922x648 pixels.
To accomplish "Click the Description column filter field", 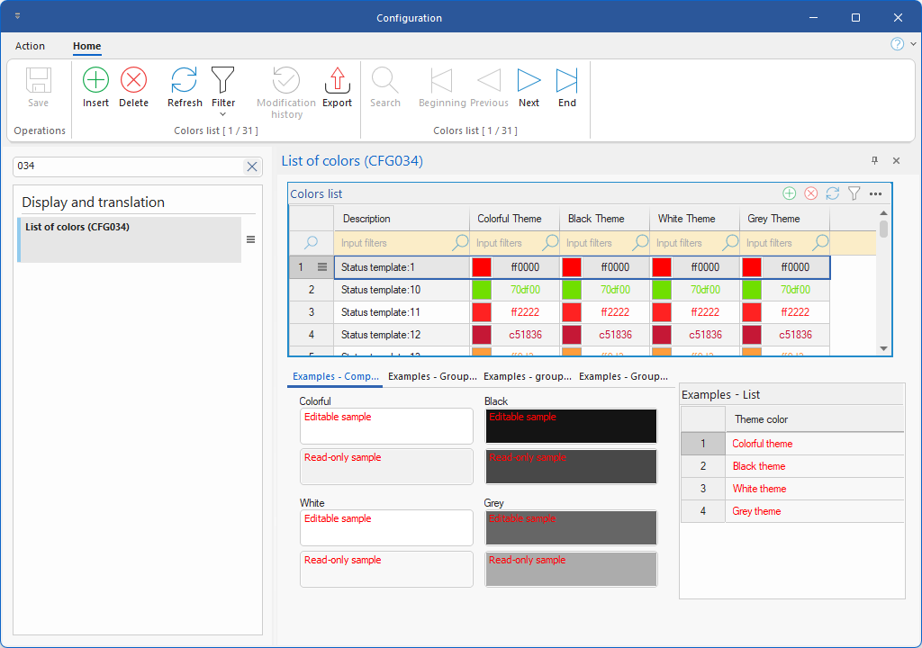I will [392, 243].
